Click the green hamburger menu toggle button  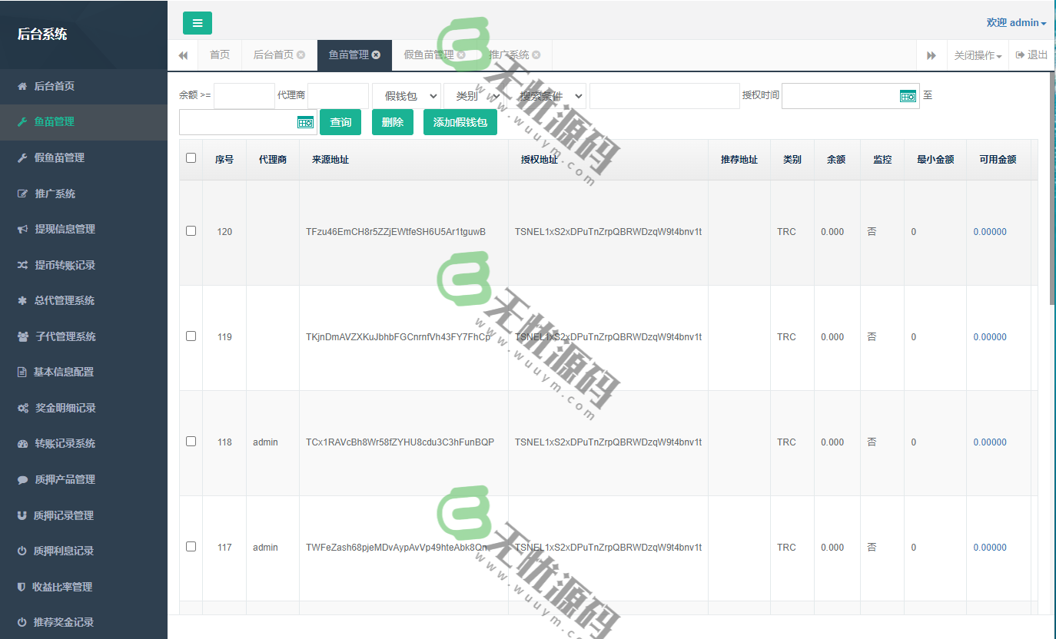[x=198, y=23]
